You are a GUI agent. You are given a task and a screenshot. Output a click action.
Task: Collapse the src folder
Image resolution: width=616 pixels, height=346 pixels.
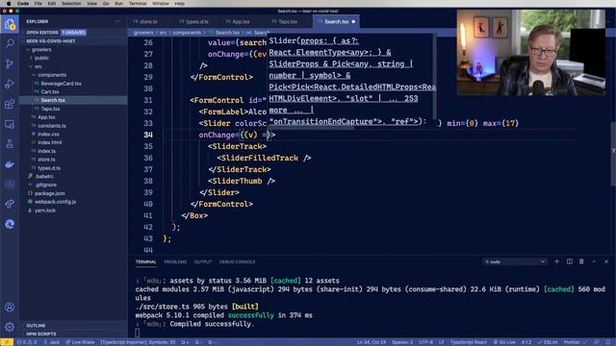click(x=38, y=66)
